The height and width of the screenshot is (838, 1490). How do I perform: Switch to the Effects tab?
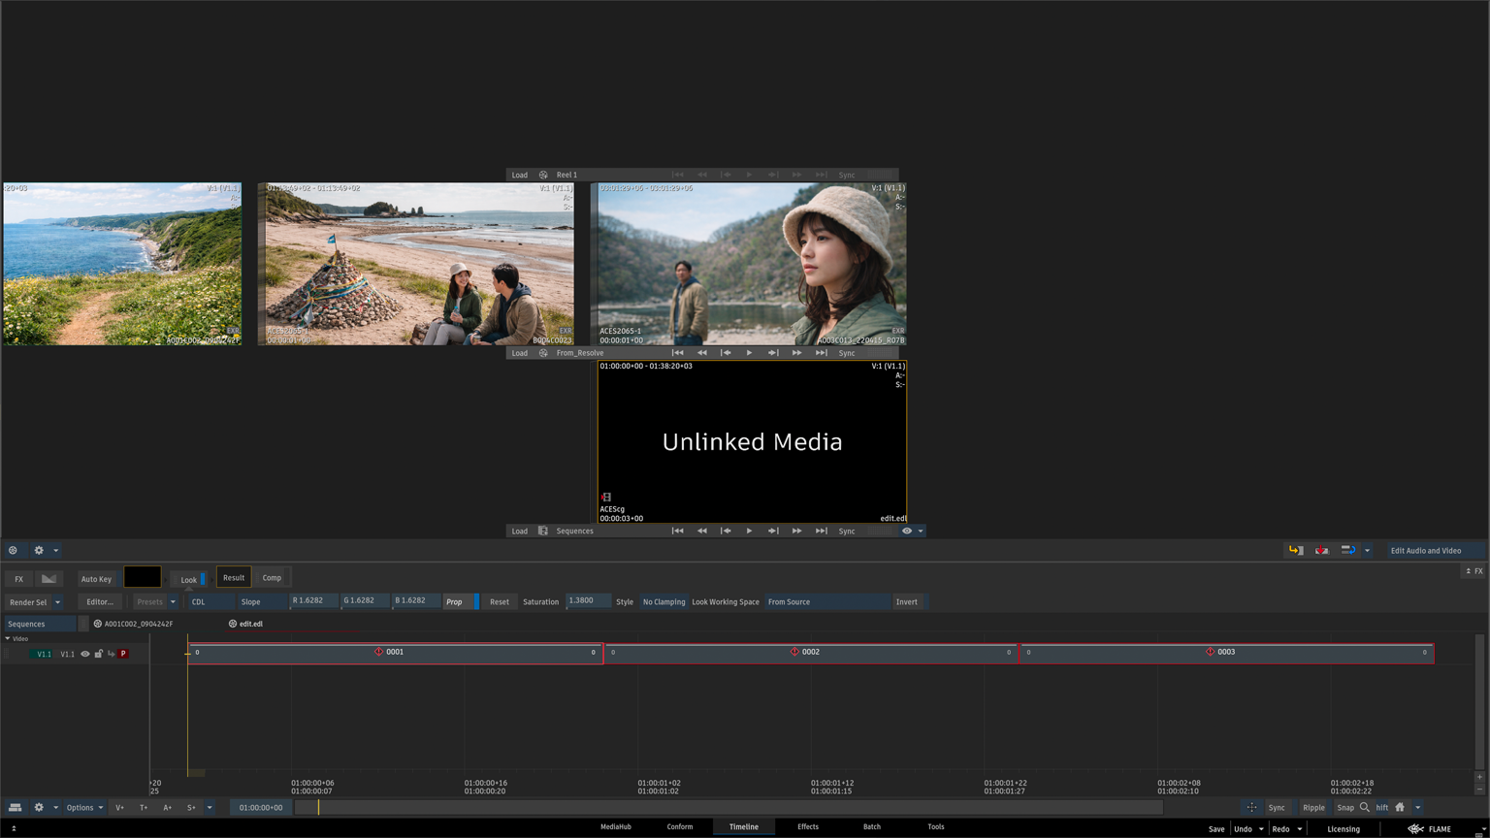807,826
